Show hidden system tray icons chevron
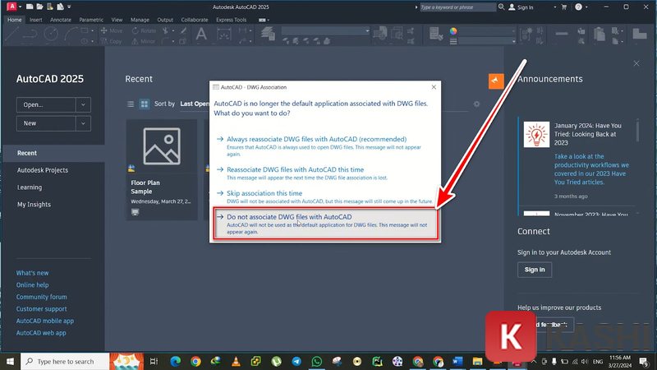This screenshot has width=657, height=370. click(x=534, y=361)
